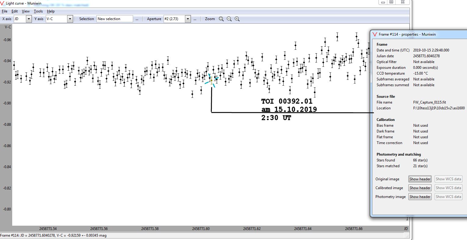Expand the X axis JD dropdown
The height and width of the screenshot is (240, 467).
coord(29,19)
